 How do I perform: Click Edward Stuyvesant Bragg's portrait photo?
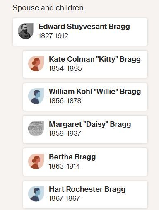26,31
